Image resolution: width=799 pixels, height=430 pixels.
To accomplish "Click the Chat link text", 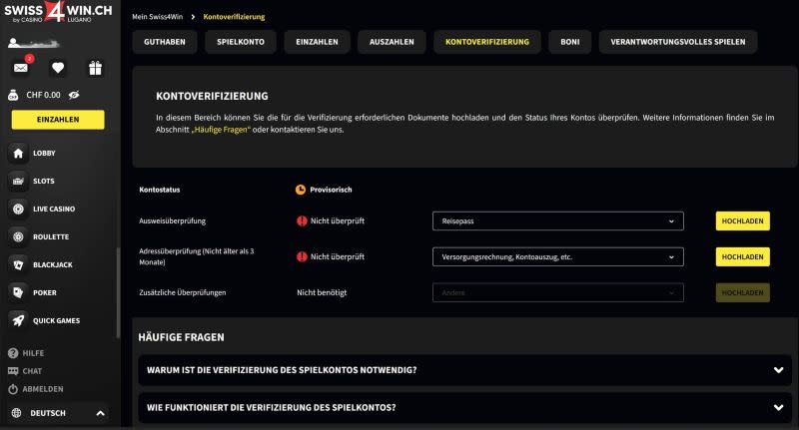I will tap(32, 371).
